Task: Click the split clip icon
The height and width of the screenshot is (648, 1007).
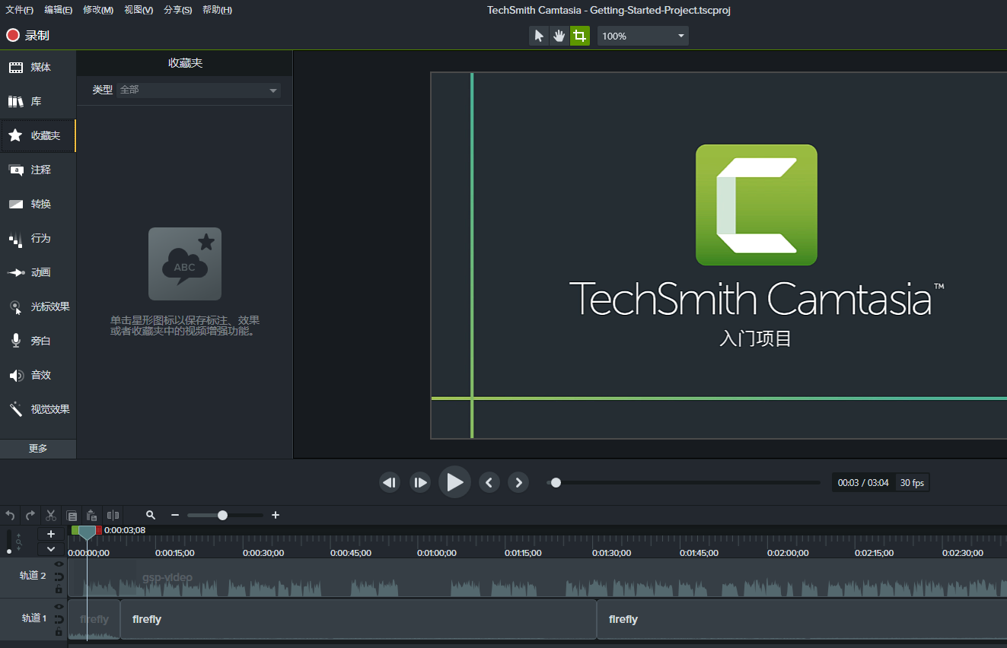Action: [113, 515]
